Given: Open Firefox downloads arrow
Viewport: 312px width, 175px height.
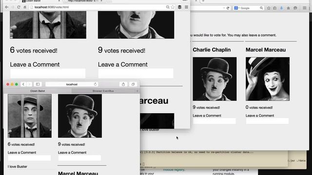Looking at the screenshot, I should [281, 8].
